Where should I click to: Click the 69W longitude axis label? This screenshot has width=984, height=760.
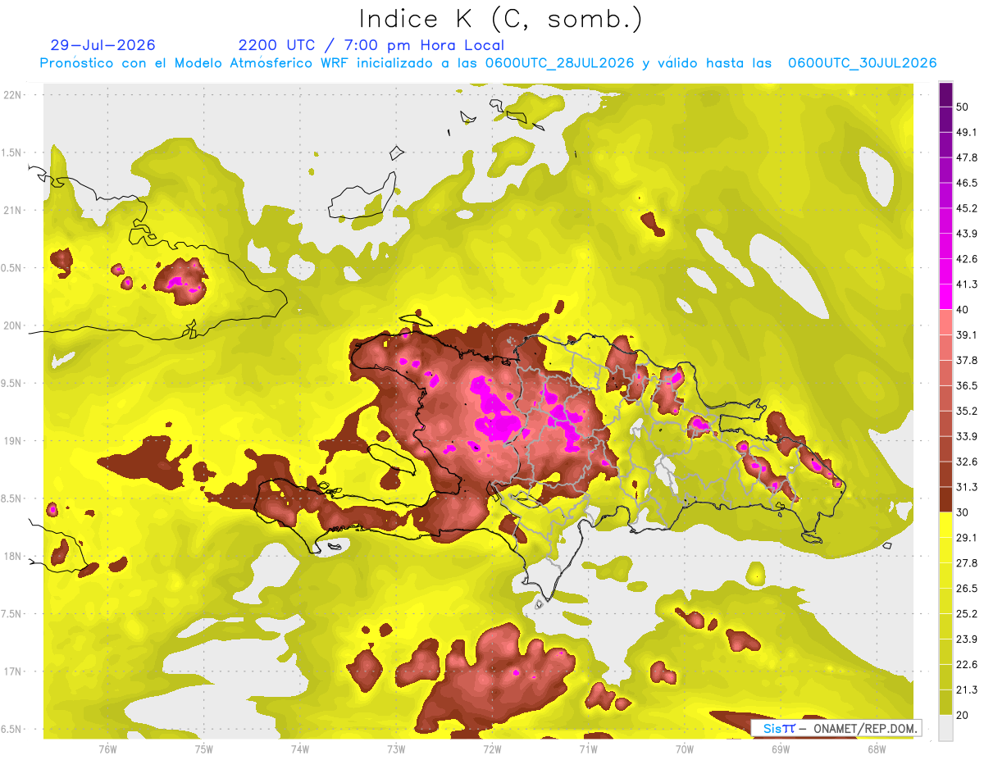click(x=781, y=749)
